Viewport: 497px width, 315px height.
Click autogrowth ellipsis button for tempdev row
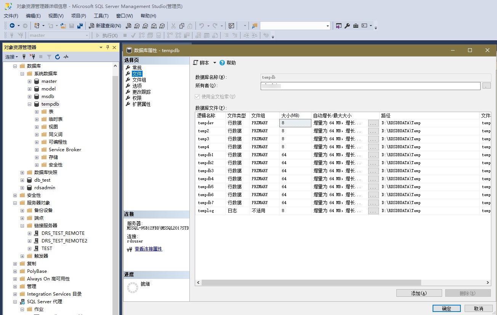point(373,123)
